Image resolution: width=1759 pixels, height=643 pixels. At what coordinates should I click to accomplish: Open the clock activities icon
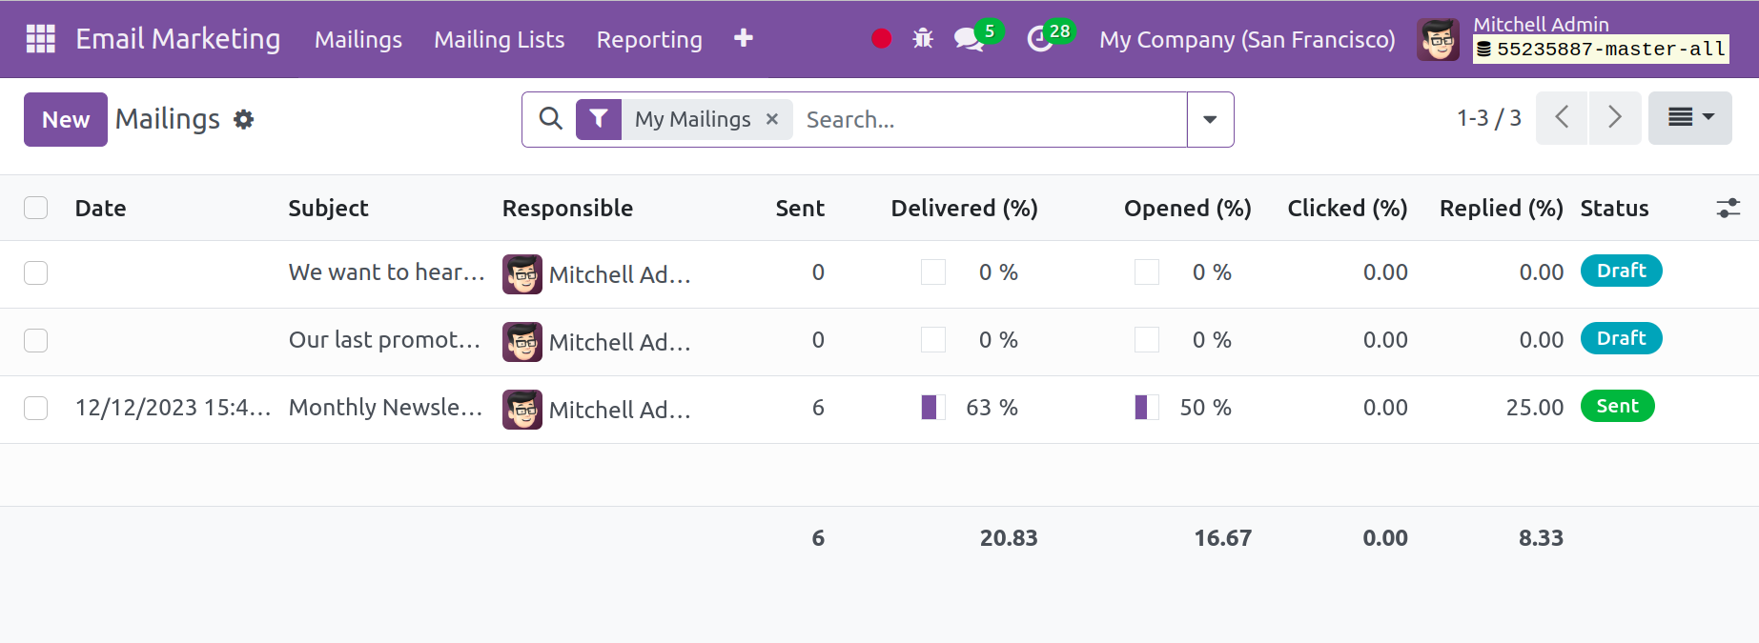point(1039,39)
